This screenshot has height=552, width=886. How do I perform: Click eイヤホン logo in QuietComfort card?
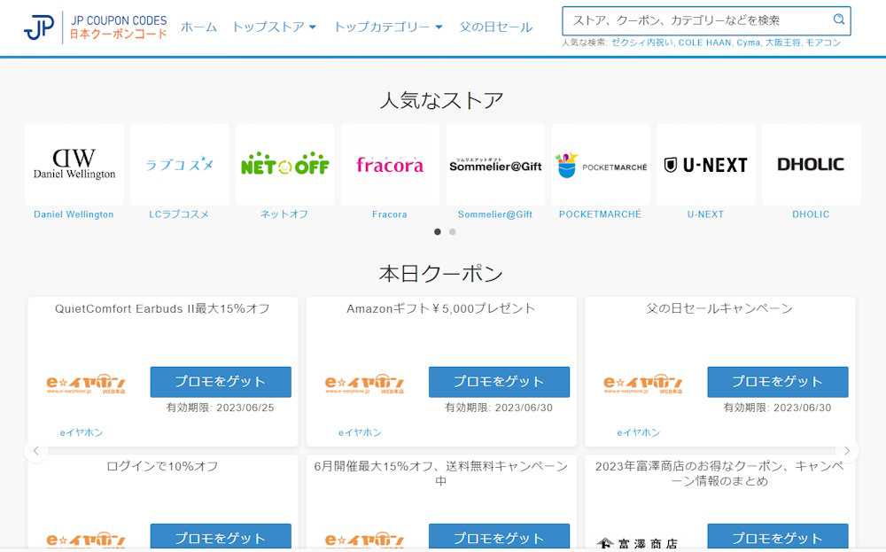pos(86,384)
